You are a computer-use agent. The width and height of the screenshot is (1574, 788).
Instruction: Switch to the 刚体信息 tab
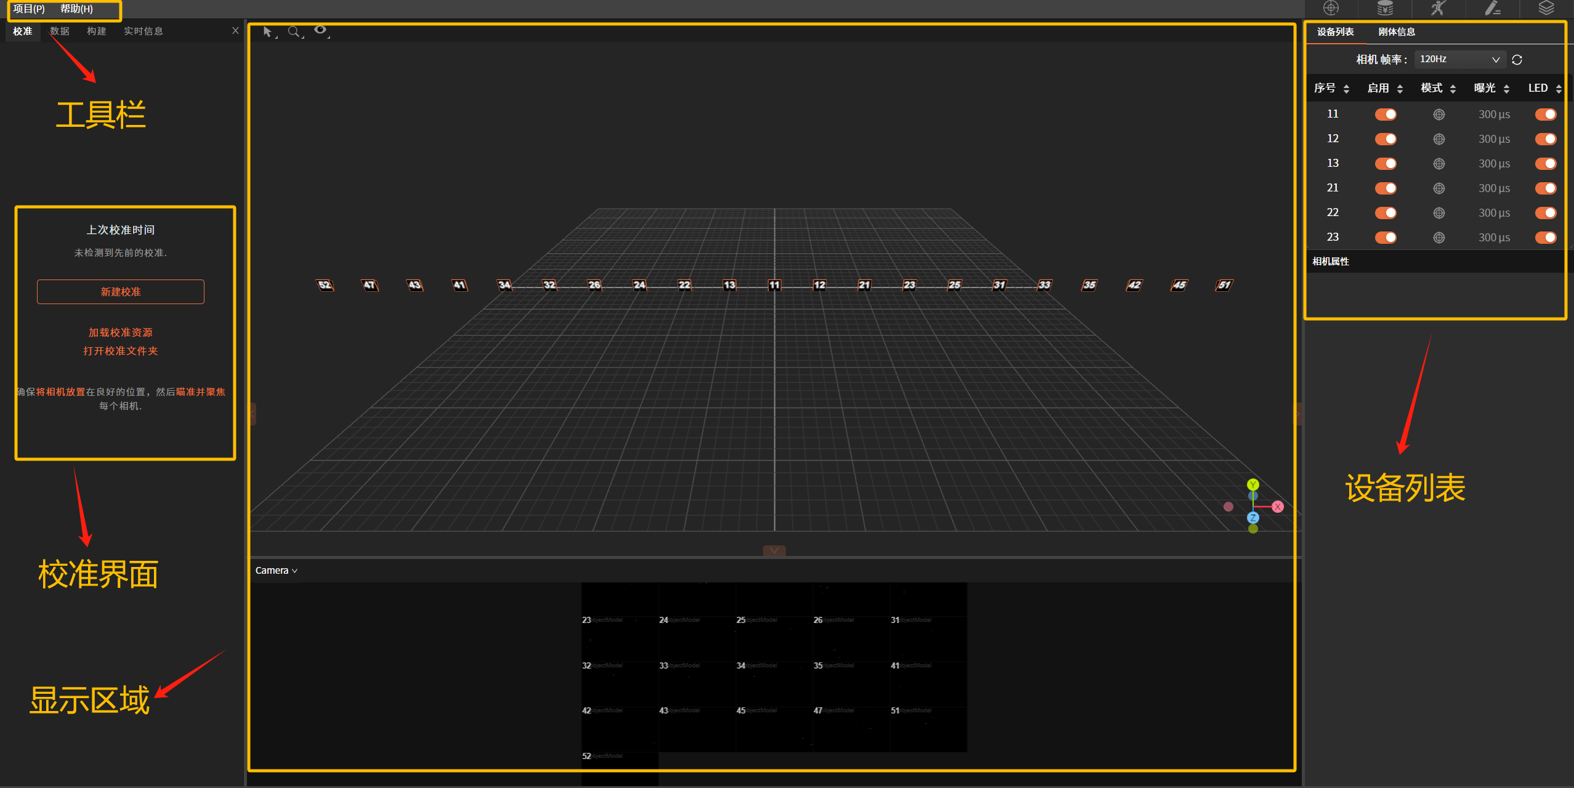click(x=1396, y=32)
